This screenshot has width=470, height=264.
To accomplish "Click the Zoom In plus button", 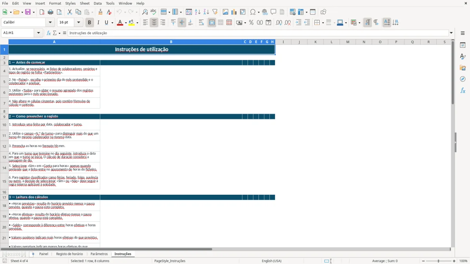I will (454, 261).
